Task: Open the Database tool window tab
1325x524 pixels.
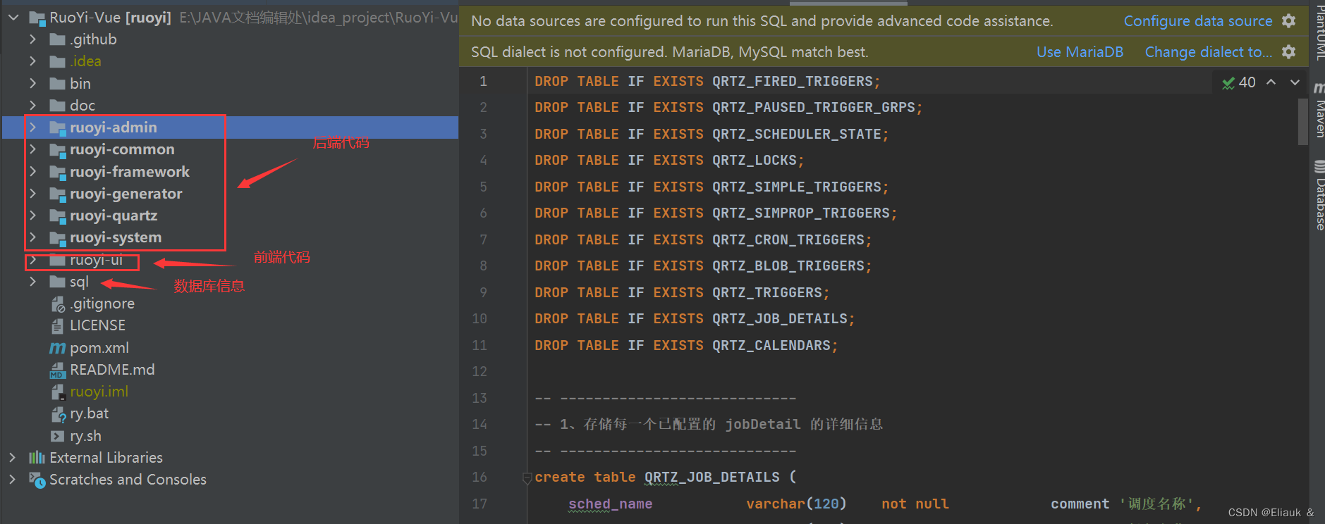Action: (1319, 196)
